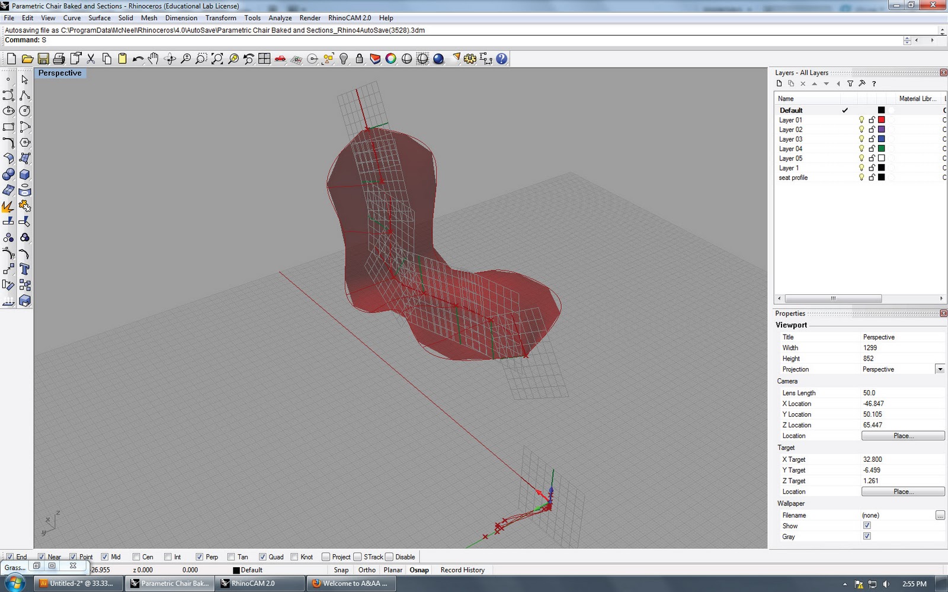Click Record History in the status bar
The width and height of the screenshot is (948, 592).
click(462, 570)
